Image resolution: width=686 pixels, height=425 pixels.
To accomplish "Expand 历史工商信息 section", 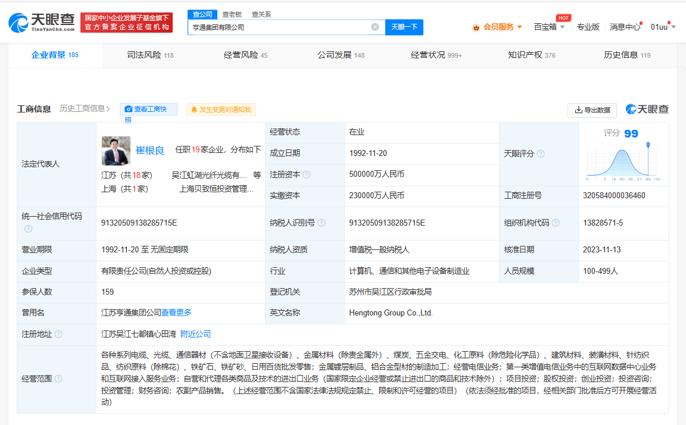I will [x=85, y=108].
